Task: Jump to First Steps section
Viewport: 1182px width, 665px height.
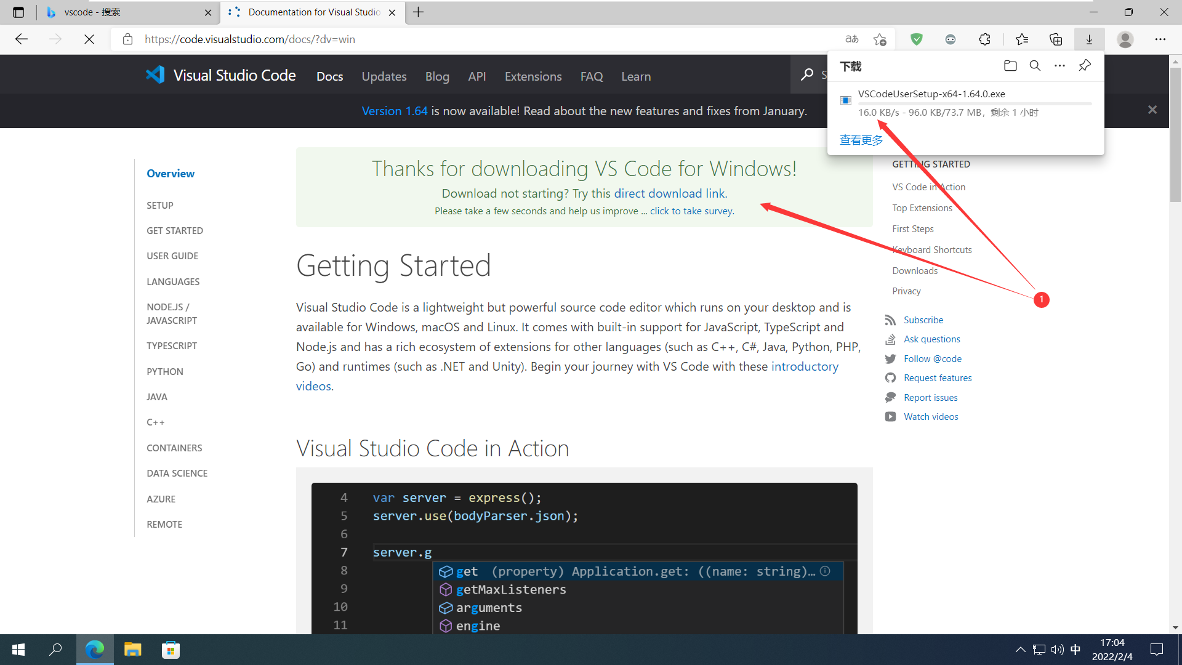Action: [x=913, y=229]
